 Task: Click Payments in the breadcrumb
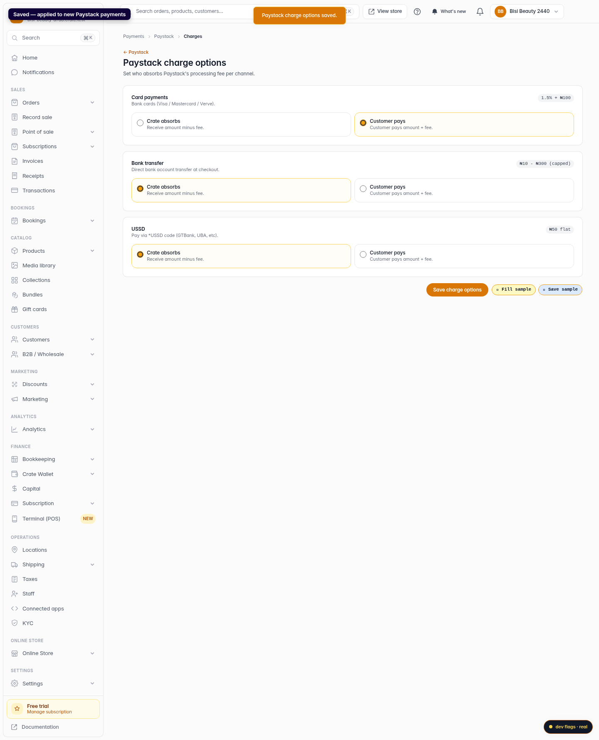134,37
